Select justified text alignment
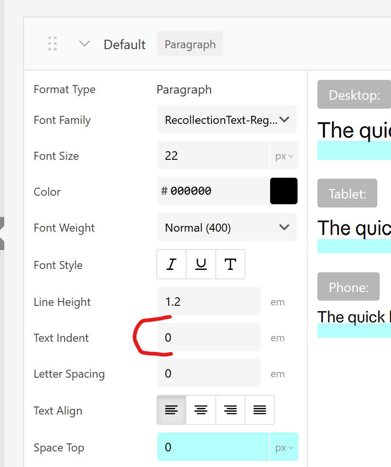 pyautogui.click(x=260, y=410)
